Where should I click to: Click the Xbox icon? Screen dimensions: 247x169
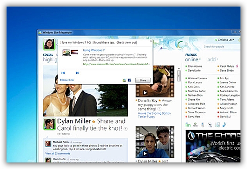pos(196,125)
